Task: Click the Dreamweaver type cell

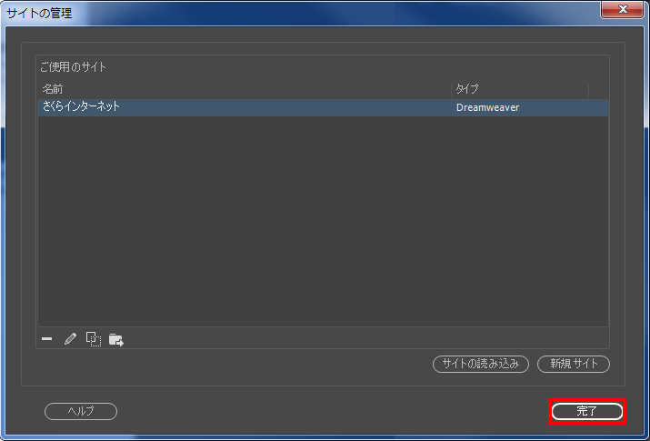Action: pos(487,108)
